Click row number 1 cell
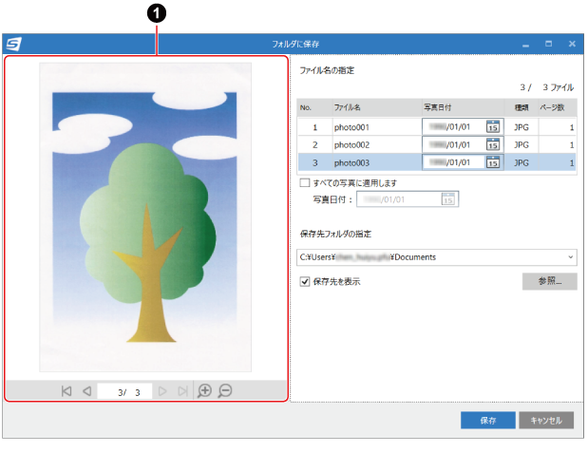Image resolution: width=588 pixels, height=453 pixels. [314, 127]
